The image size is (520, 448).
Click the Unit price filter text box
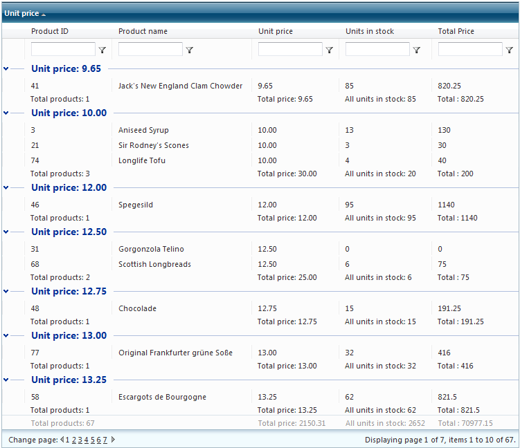point(290,49)
